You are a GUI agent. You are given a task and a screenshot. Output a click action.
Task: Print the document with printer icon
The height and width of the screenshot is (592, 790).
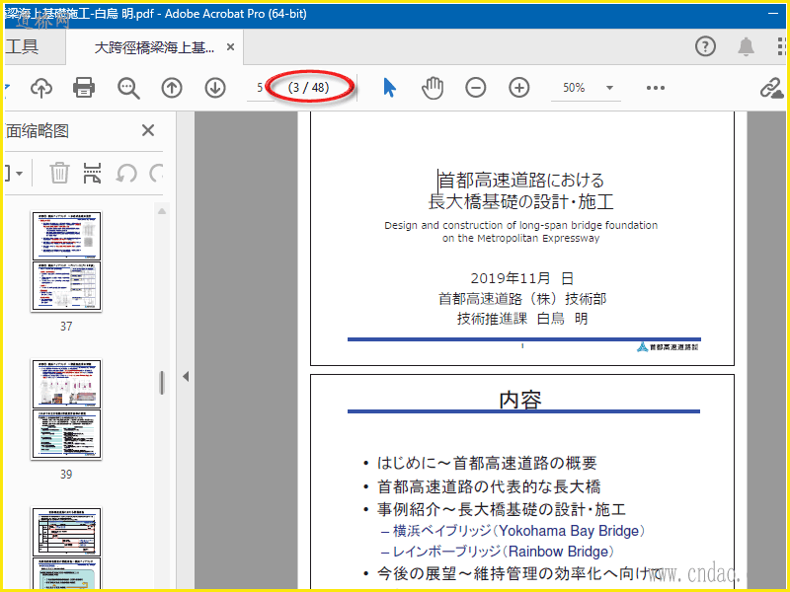pos(84,88)
